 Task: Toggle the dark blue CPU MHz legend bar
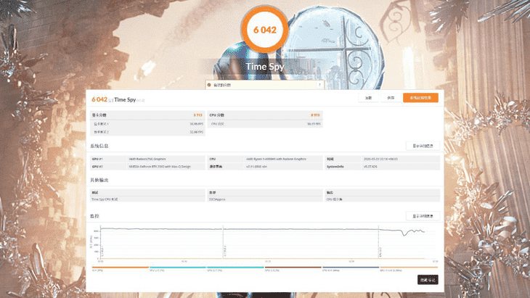pyautogui.click(x=351, y=268)
